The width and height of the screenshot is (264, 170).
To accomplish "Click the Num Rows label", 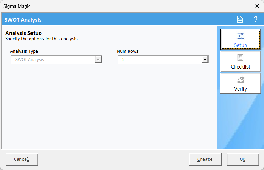I will (x=128, y=51).
